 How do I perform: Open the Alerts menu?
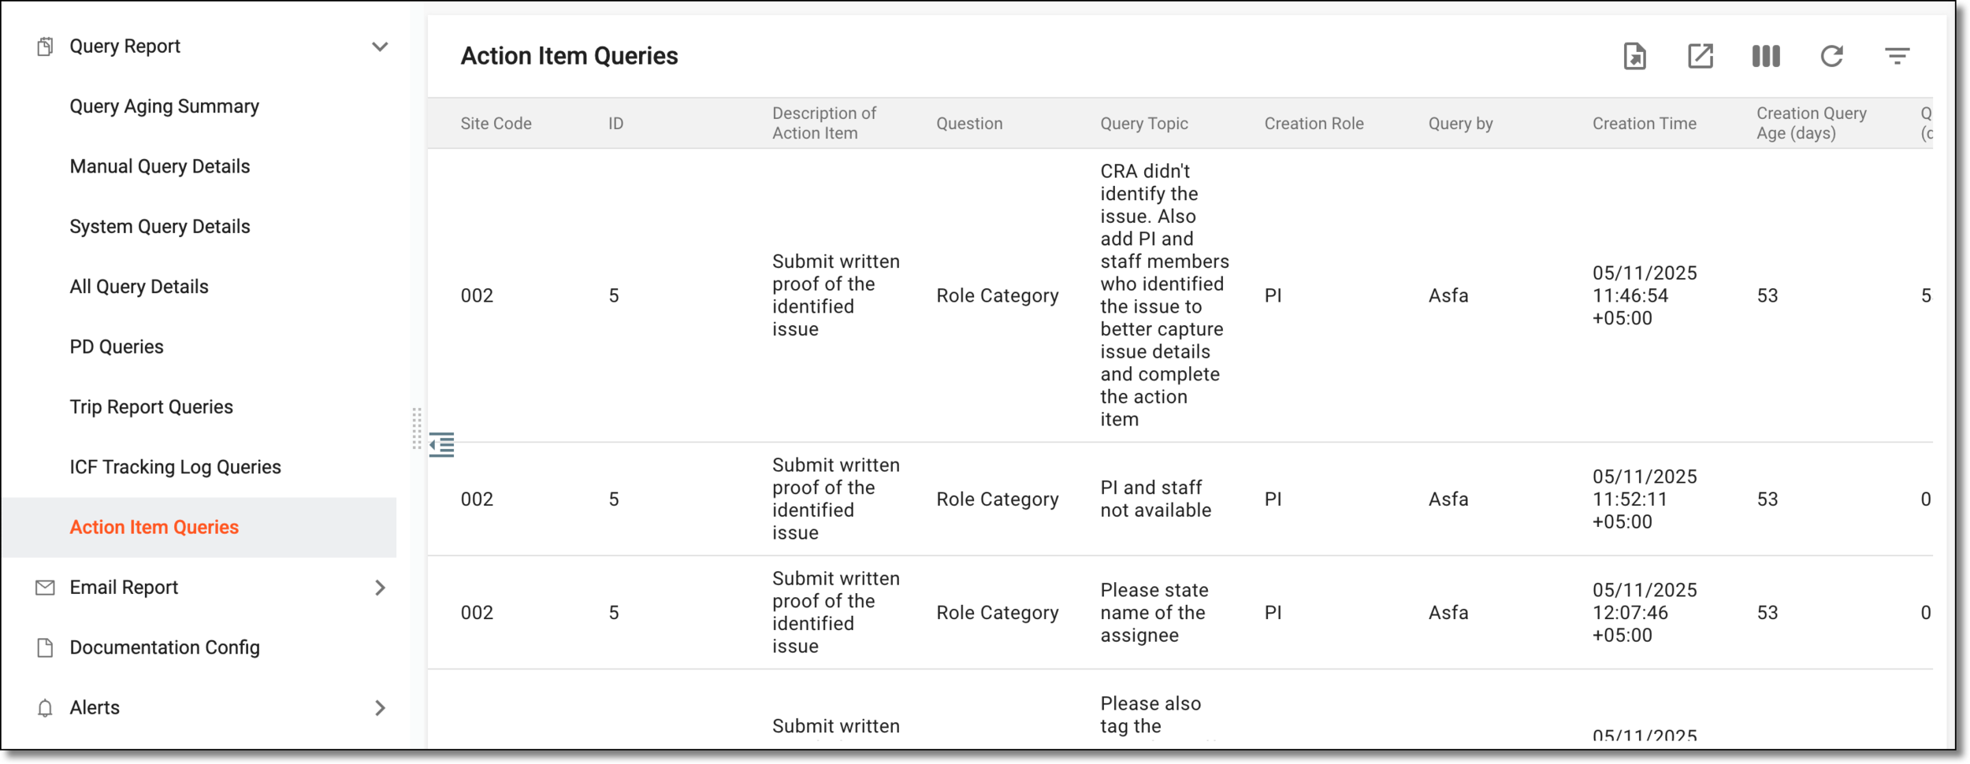point(95,708)
